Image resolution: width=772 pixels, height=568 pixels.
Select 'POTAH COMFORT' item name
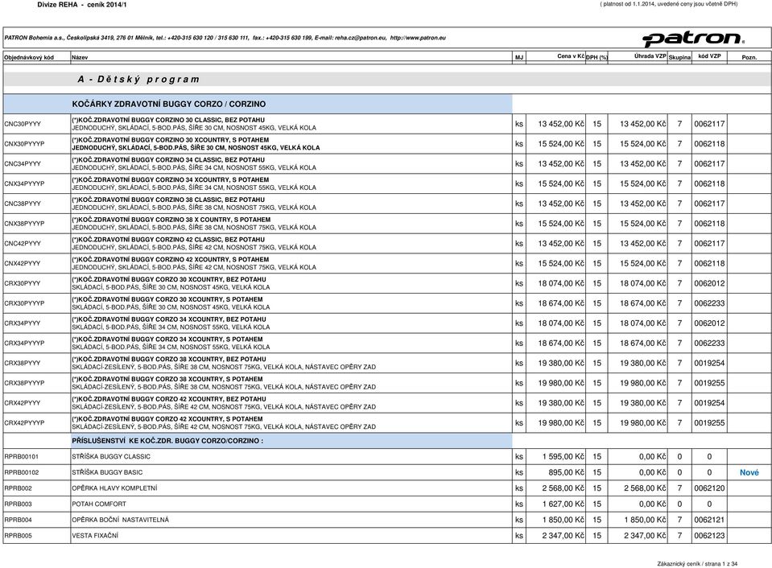[x=99, y=504]
